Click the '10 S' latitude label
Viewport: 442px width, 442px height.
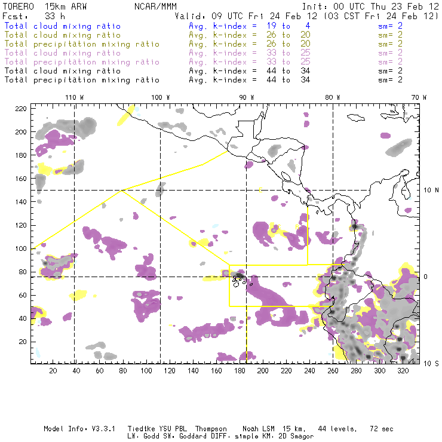431,364
